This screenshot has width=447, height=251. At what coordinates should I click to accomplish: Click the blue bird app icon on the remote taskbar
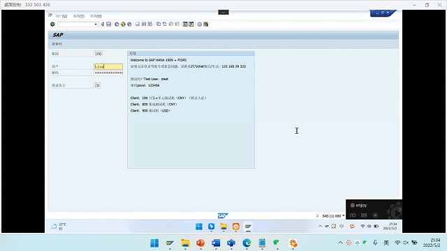coord(211,227)
